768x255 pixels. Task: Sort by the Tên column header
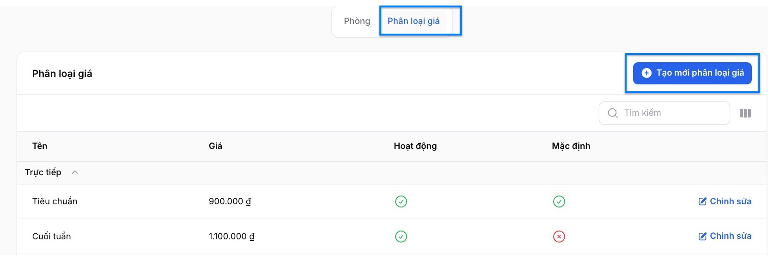pyautogui.click(x=40, y=146)
